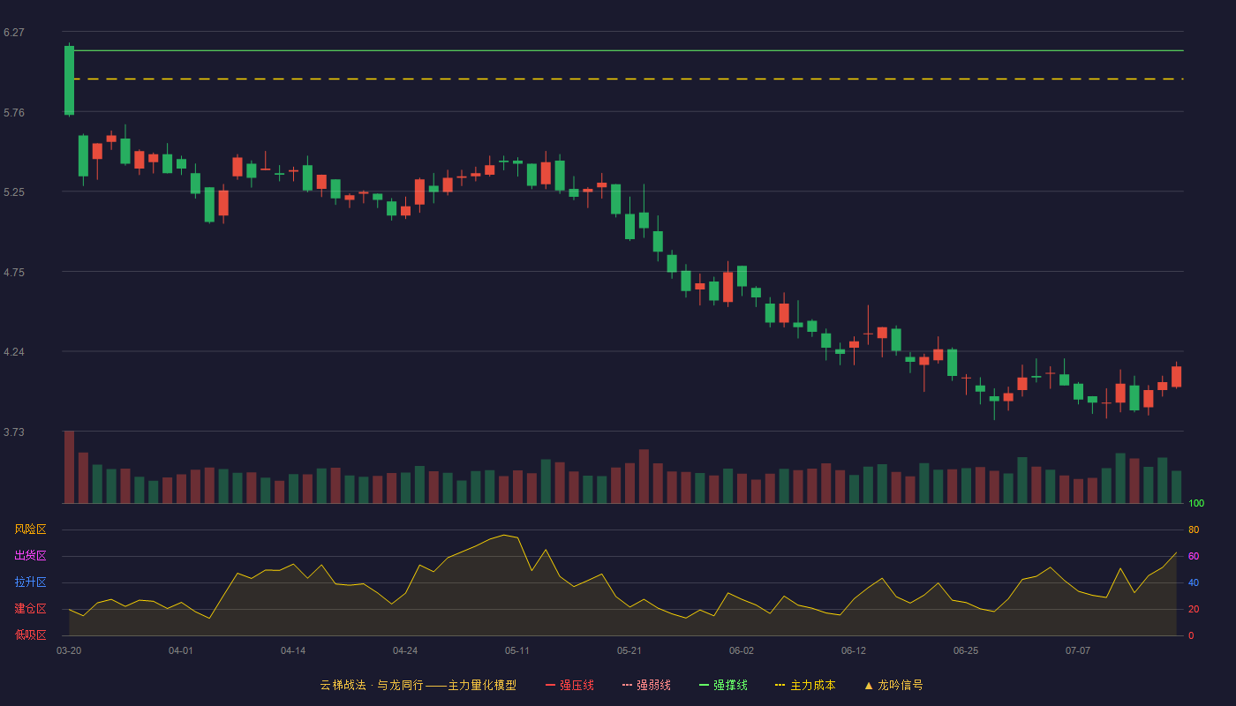Click the last green volume bar

1176,487
